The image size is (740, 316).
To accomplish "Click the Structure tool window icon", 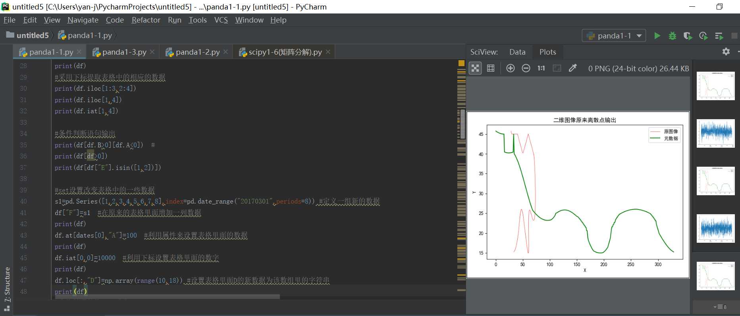I will tap(7, 308).
